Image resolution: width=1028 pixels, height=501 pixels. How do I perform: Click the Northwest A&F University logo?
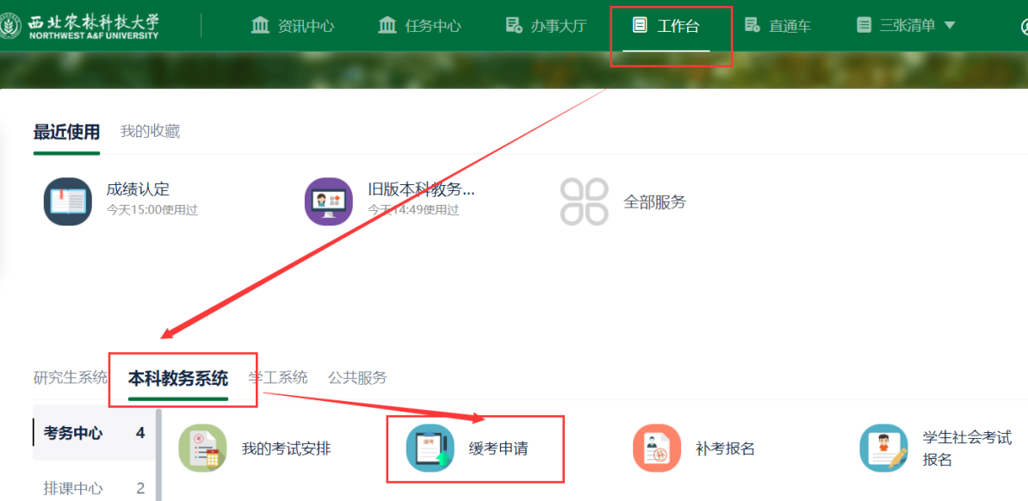80,26
